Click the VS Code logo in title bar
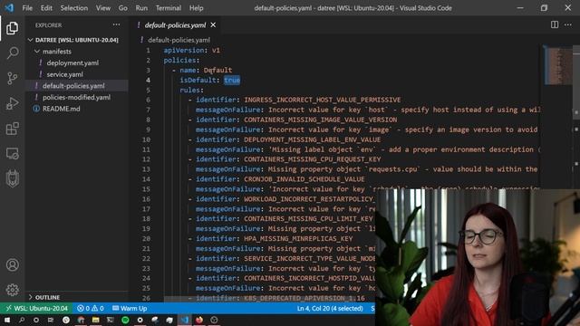The image size is (580, 326). 9,8
